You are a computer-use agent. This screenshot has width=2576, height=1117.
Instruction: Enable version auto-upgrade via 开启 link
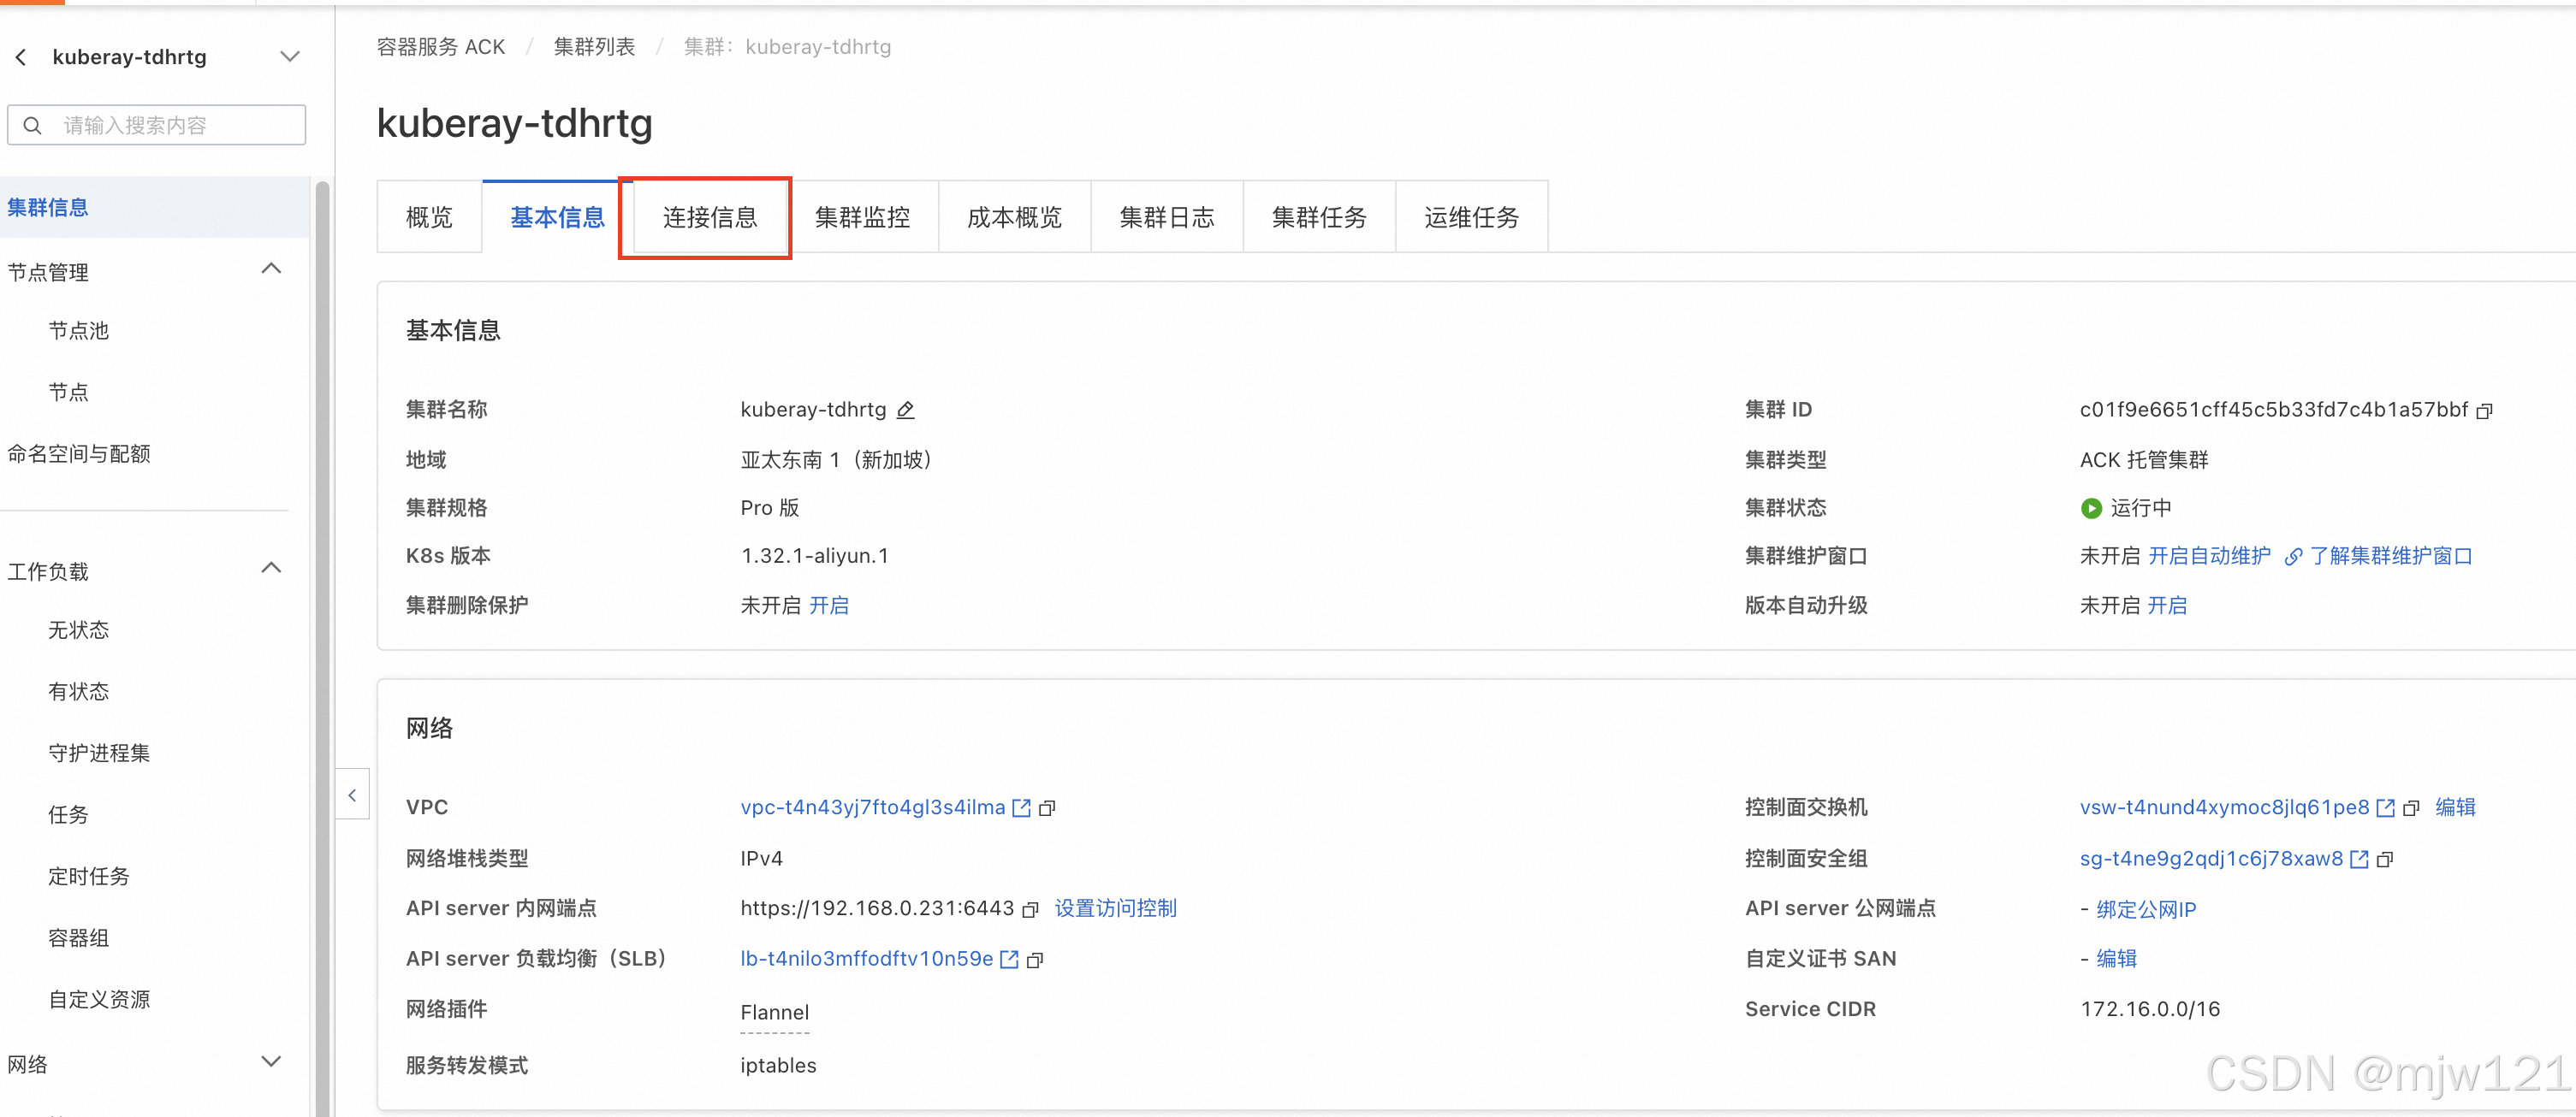[x=2167, y=606]
